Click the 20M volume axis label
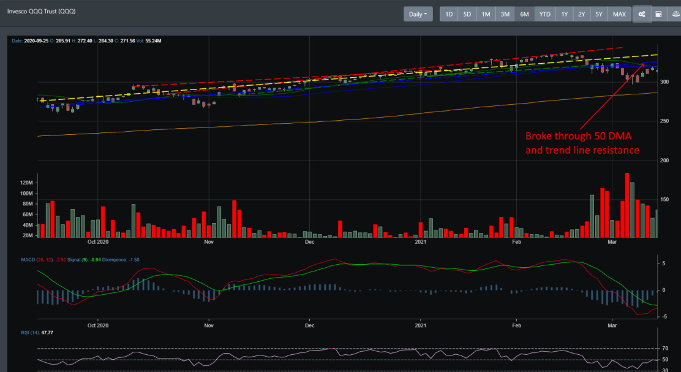The height and width of the screenshot is (372, 681). [27, 235]
